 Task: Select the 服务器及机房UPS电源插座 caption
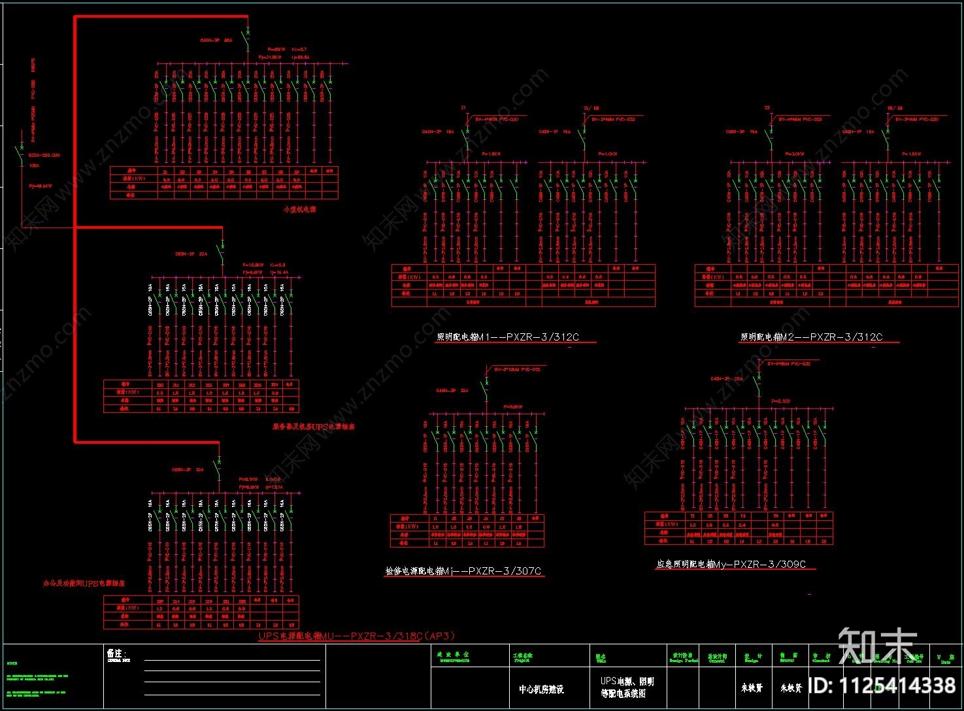(x=314, y=427)
